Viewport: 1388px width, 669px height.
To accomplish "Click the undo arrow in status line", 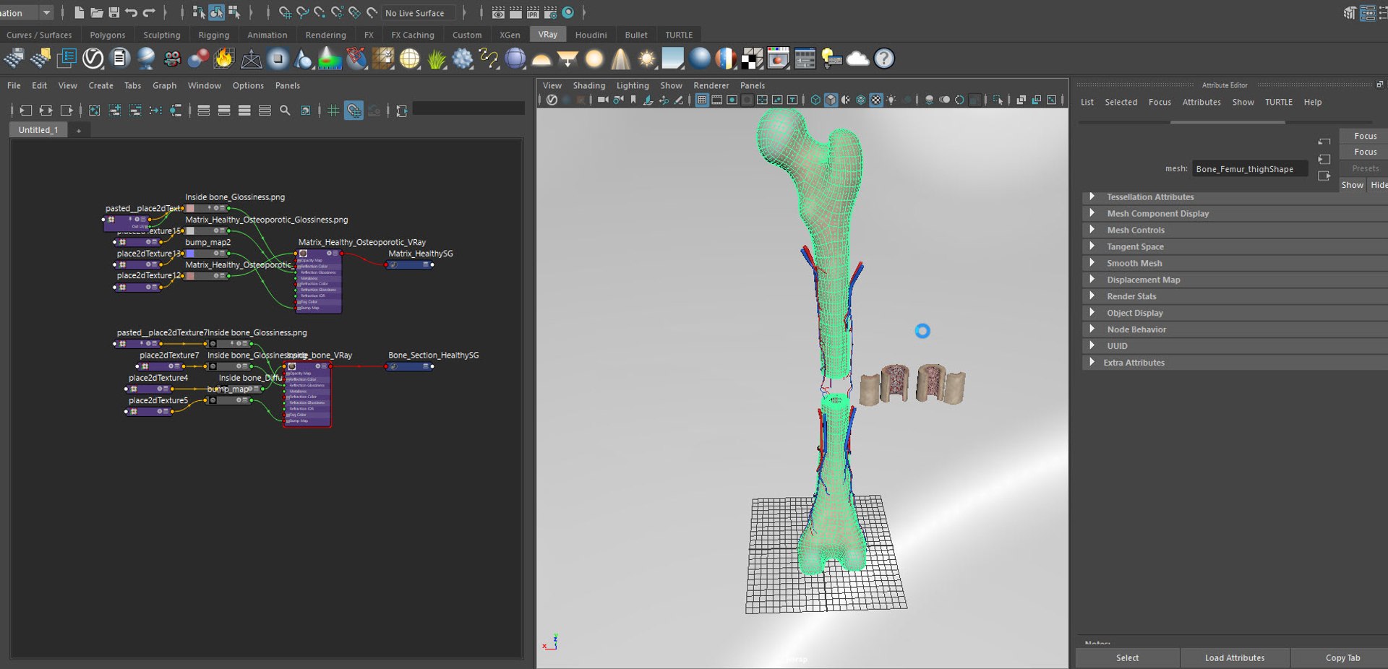I will tap(131, 12).
